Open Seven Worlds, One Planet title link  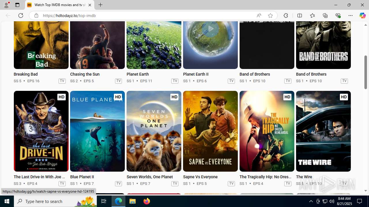coord(150,177)
